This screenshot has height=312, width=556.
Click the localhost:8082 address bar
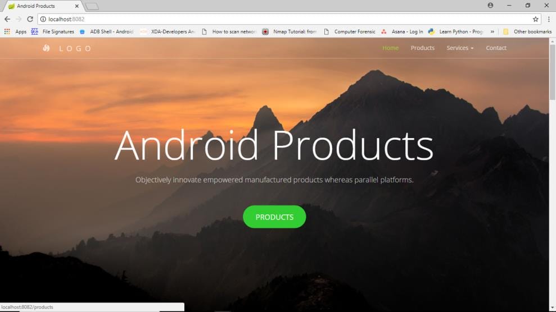281,19
